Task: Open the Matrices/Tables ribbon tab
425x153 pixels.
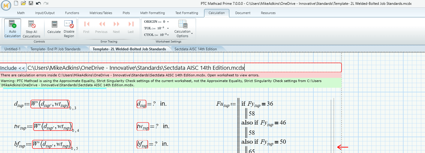Action: pos(101,13)
